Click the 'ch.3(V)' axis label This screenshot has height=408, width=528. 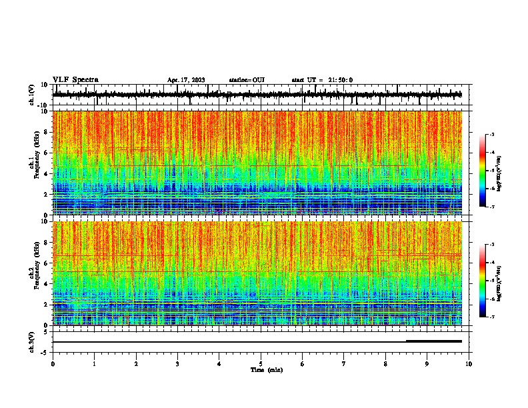point(32,342)
